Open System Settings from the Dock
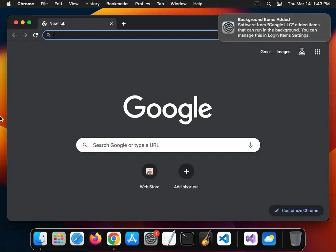 151,239
